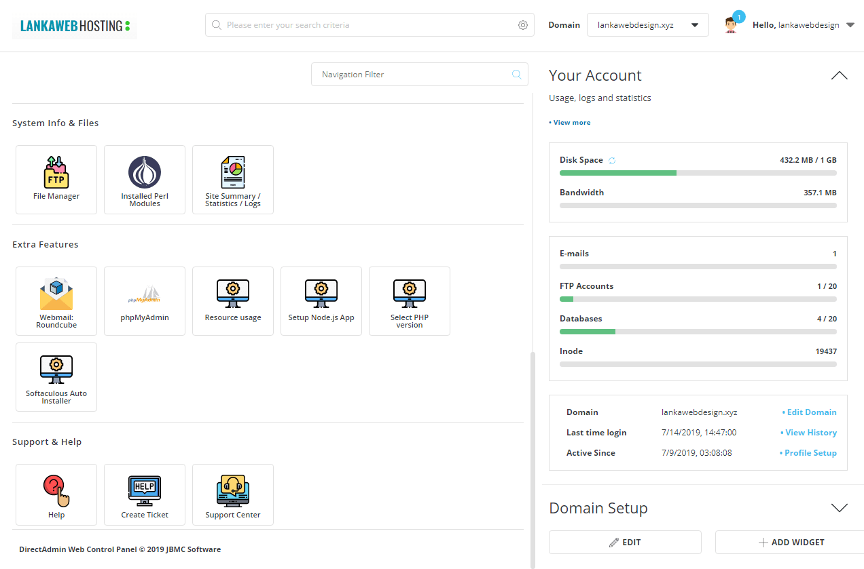Viewport: 864px width, 569px height.
Task: Click the Edit Domain link
Action: pos(811,412)
